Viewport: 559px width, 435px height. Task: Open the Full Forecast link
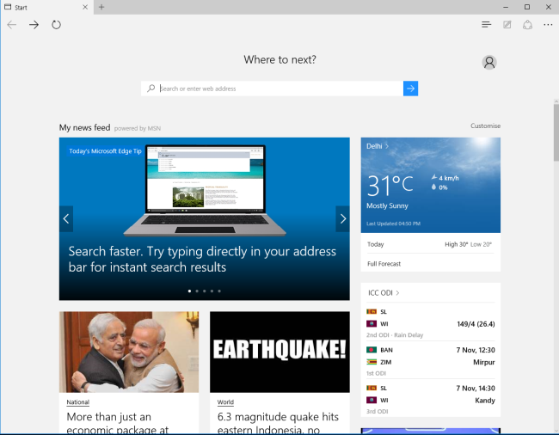(384, 264)
